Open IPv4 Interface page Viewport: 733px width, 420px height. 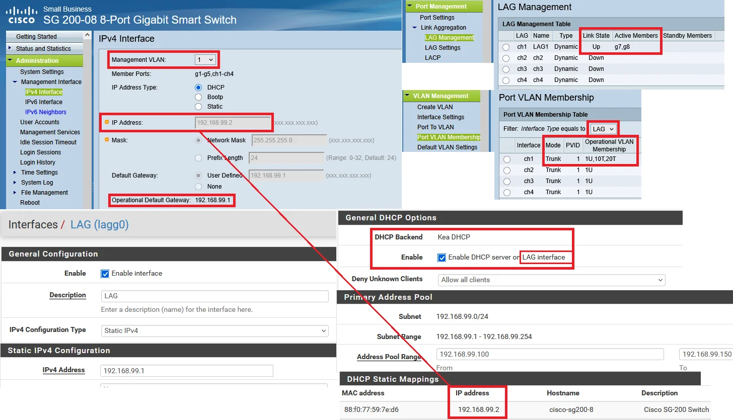[44, 92]
